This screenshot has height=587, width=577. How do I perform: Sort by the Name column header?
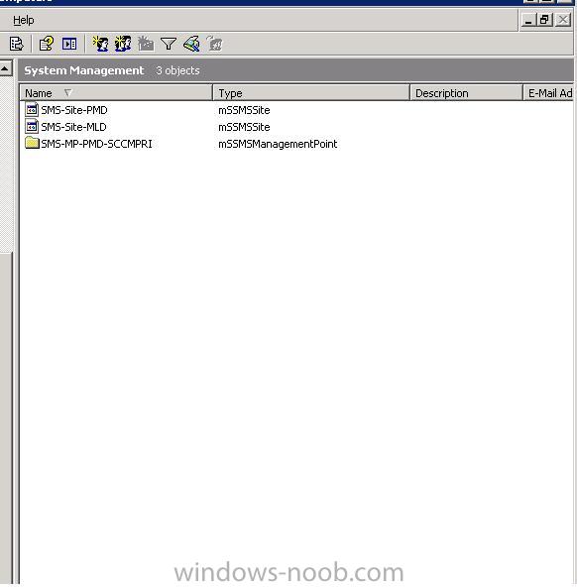pos(116,93)
